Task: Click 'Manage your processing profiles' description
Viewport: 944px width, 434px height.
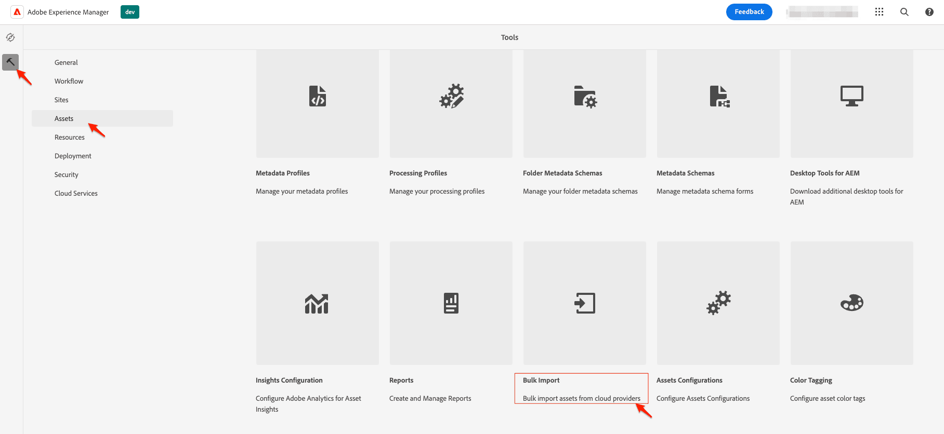Action: [x=437, y=191]
